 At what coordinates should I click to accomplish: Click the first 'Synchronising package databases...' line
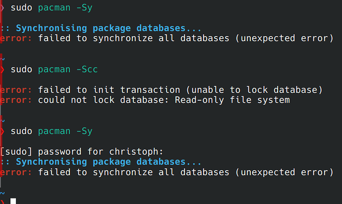[x=100, y=28]
